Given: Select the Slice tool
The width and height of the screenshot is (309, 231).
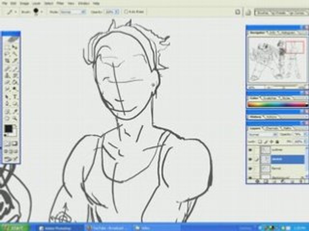Looking at the screenshot, I should [14, 61].
